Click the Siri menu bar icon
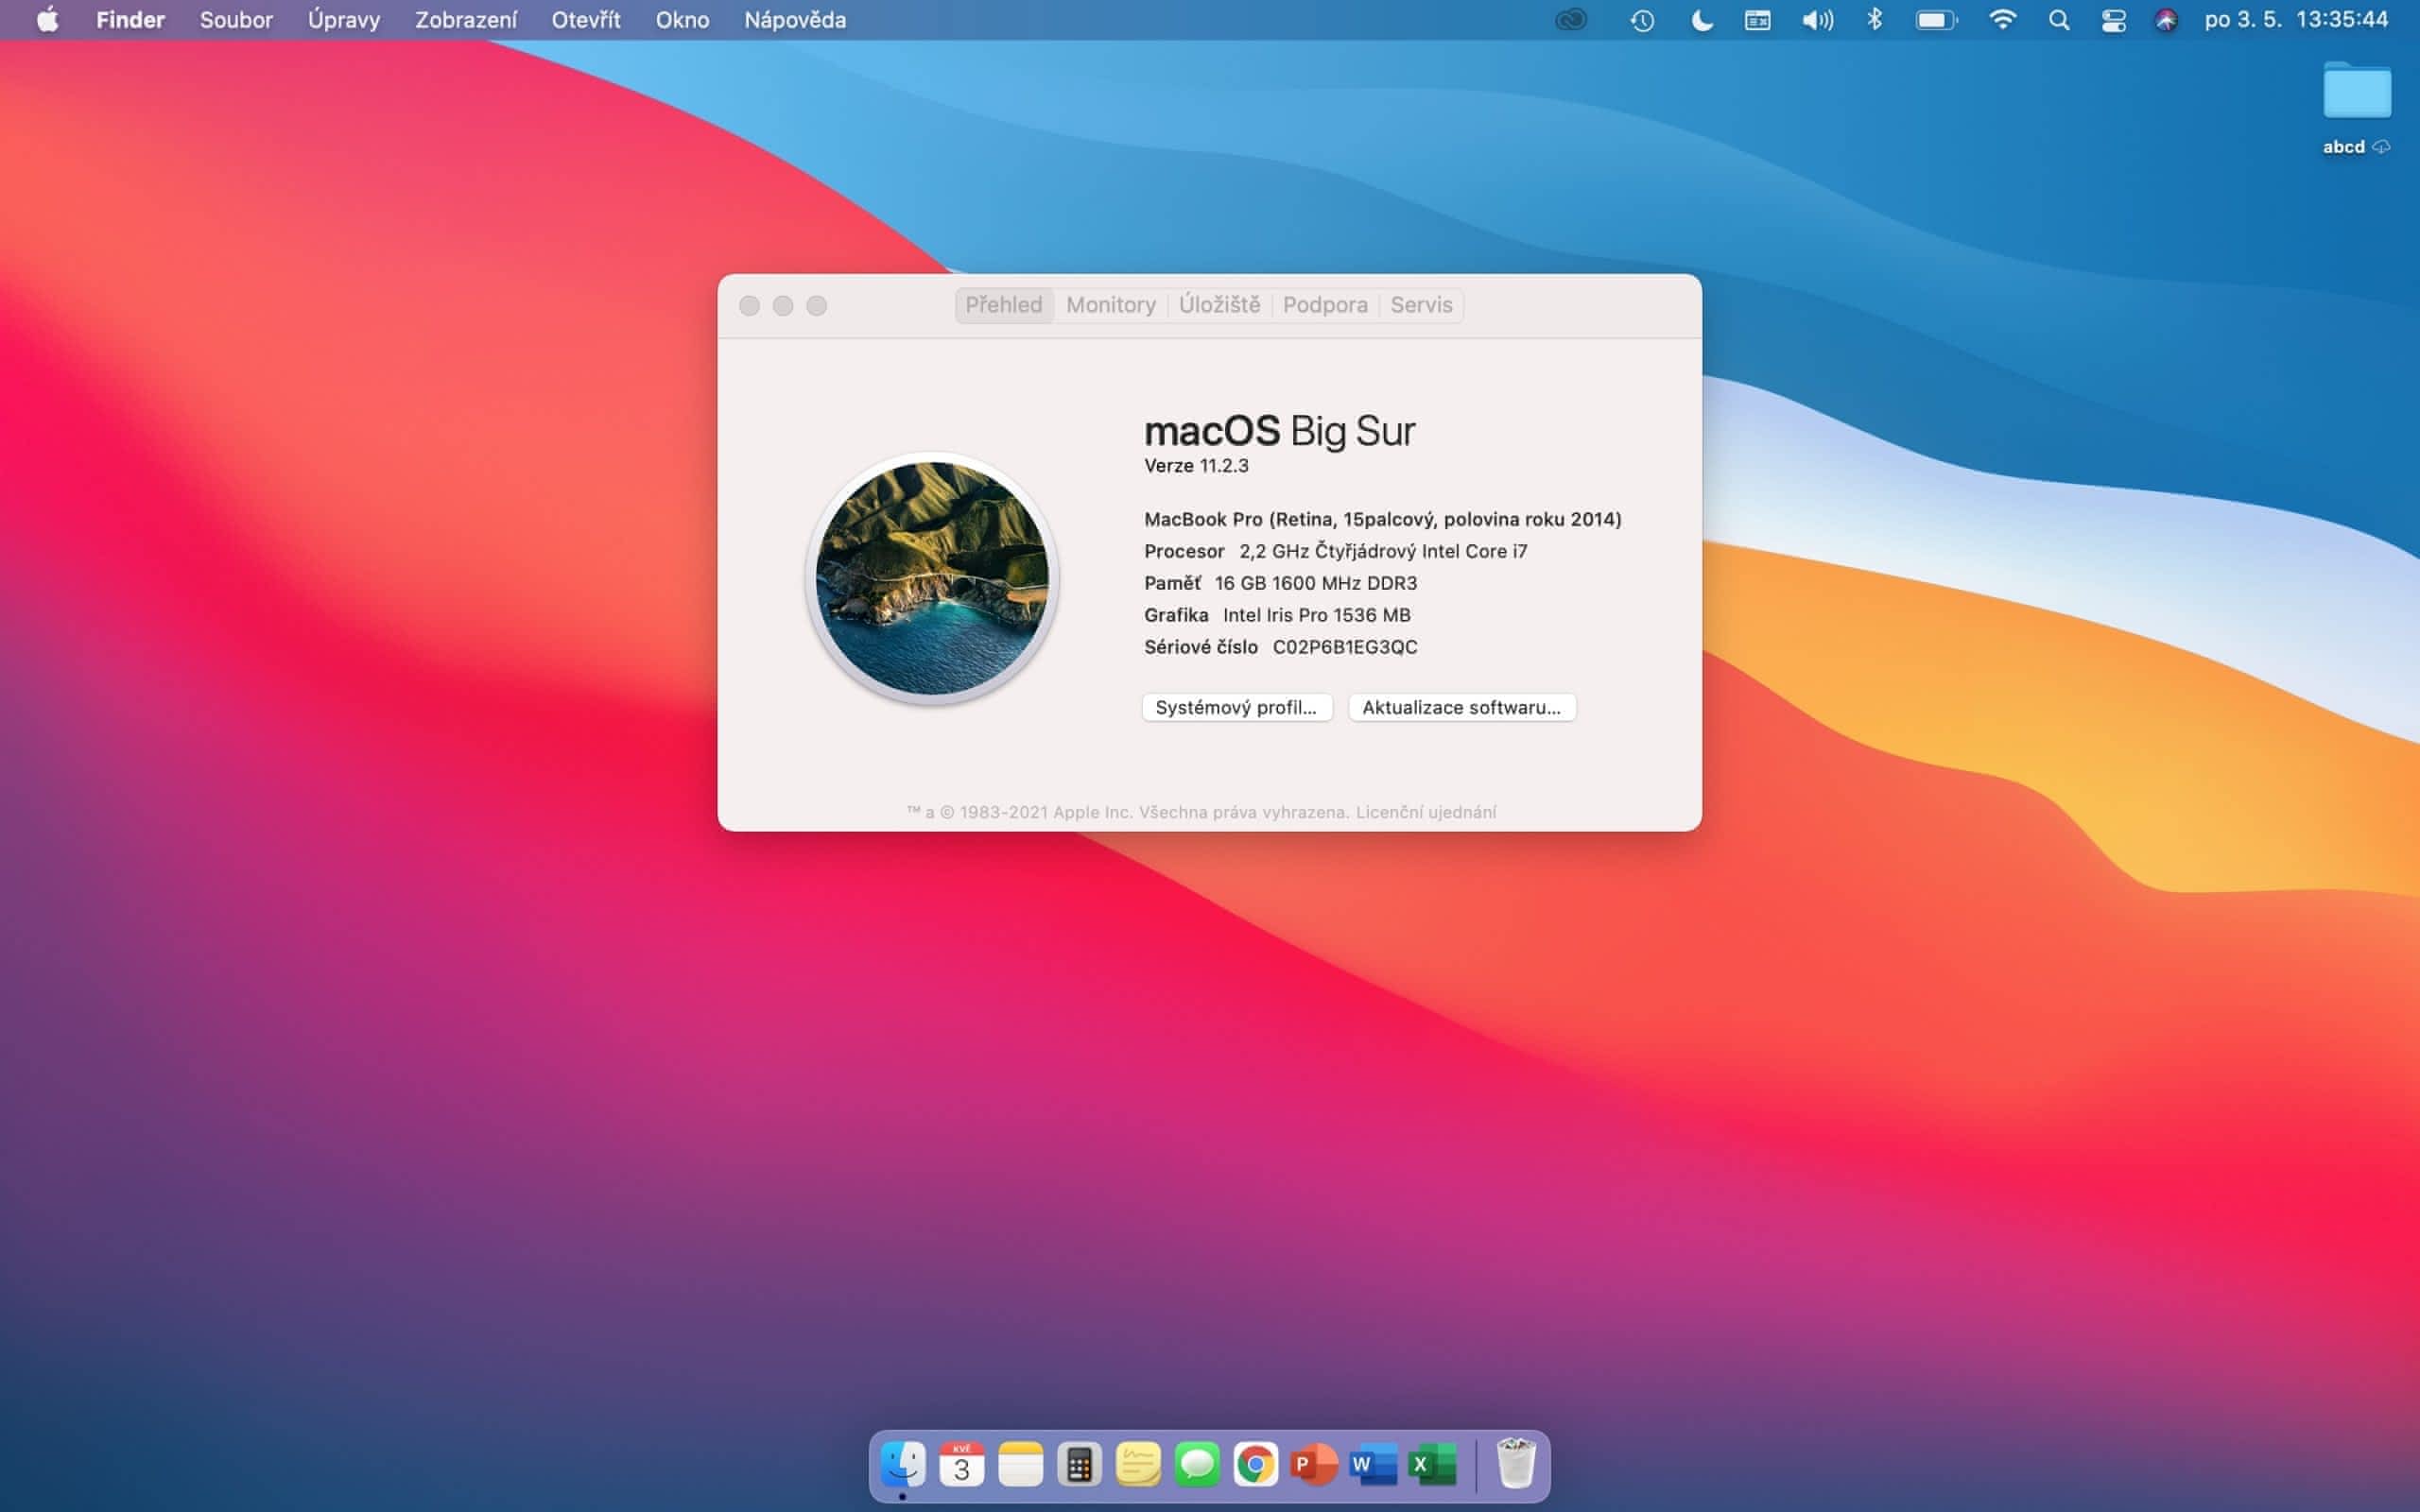The height and width of the screenshot is (1512, 2420). 2166,20
